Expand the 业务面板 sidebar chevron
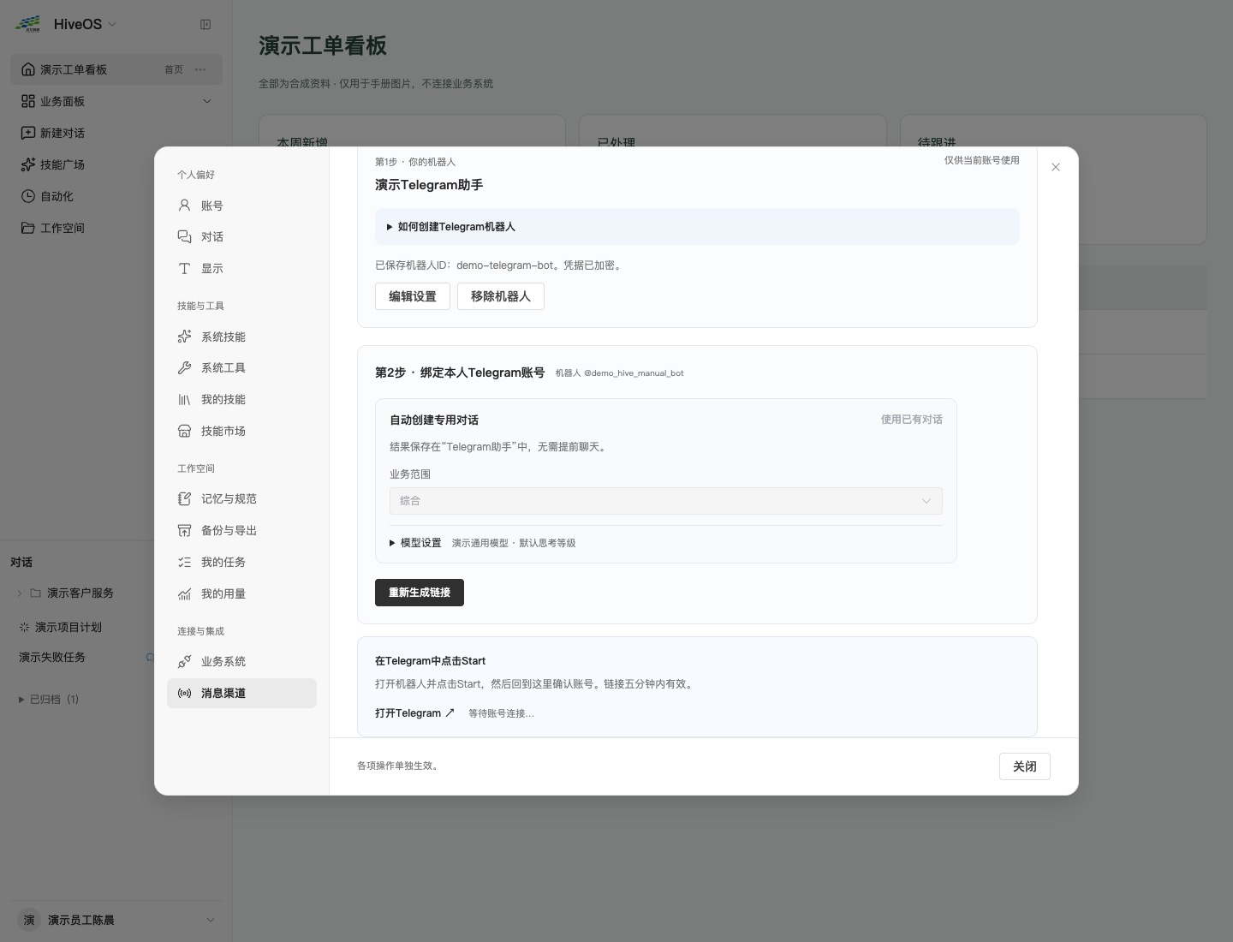The width and height of the screenshot is (1233, 942). point(206,101)
